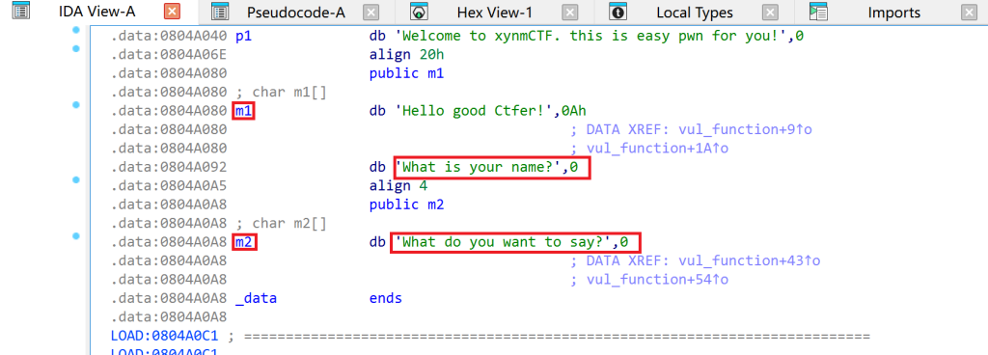Close the Hex View-1 tab
Image resolution: width=988 pixels, height=355 pixels.
(x=570, y=12)
